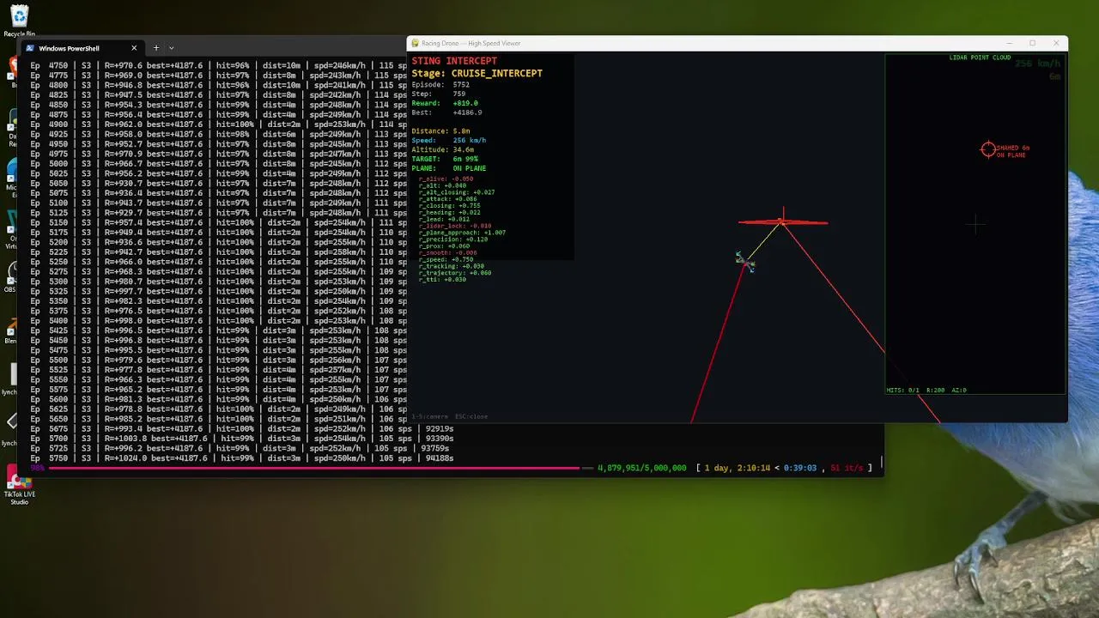The width and height of the screenshot is (1099, 618).
Task: Click the 'Episode: 5752' readout
Action: [x=440, y=85]
